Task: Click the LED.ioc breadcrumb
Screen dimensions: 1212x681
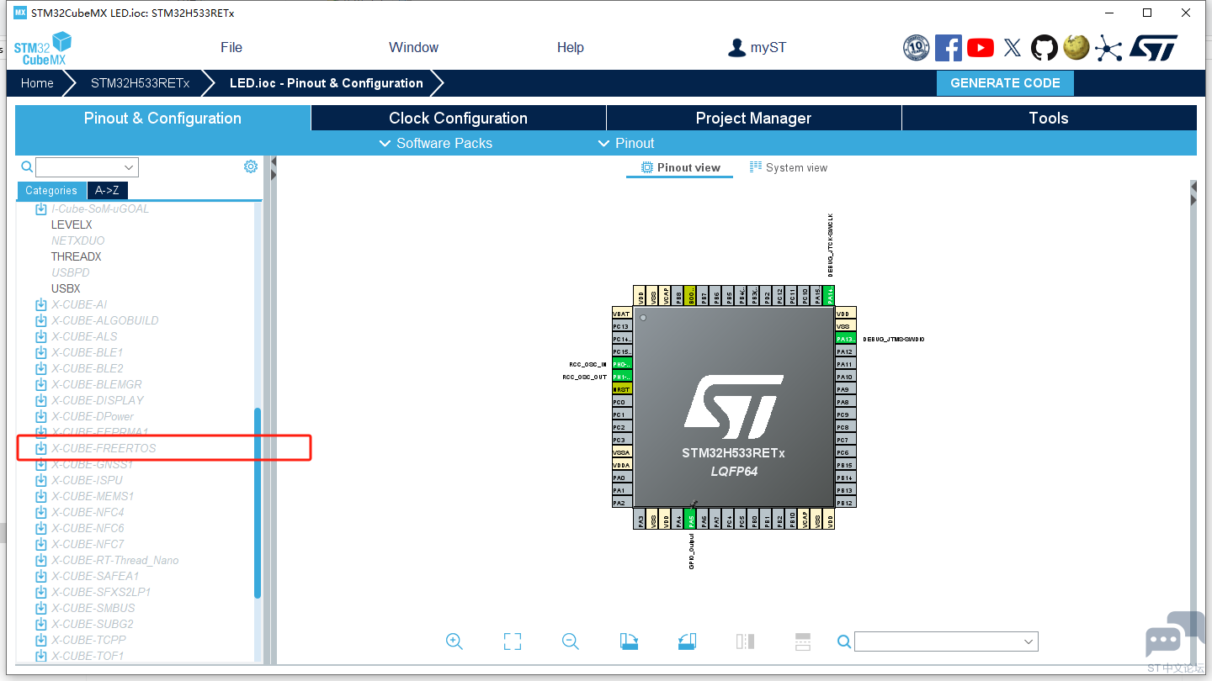Action: pyautogui.click(x=327, y=83)
